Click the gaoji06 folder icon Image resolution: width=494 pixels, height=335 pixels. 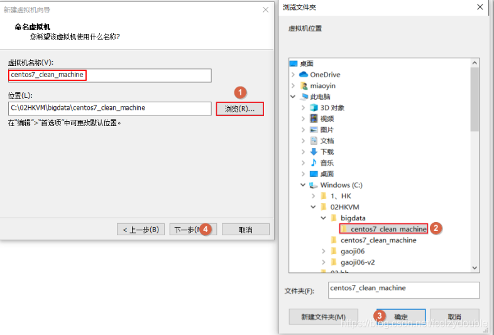tap(334, 251)
